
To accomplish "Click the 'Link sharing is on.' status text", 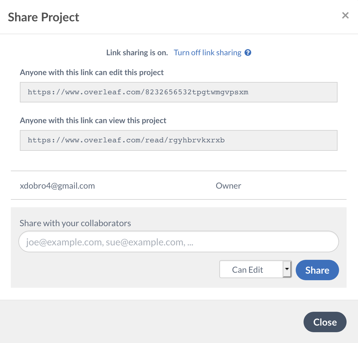I will [137, 53].
